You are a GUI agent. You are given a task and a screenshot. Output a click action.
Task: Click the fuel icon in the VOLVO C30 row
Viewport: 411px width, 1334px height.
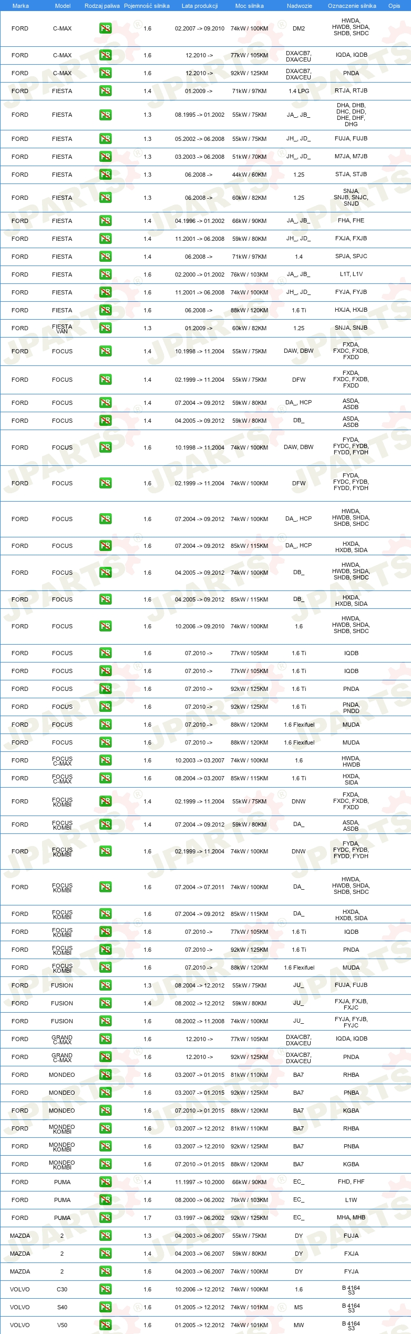point(105,1289)
